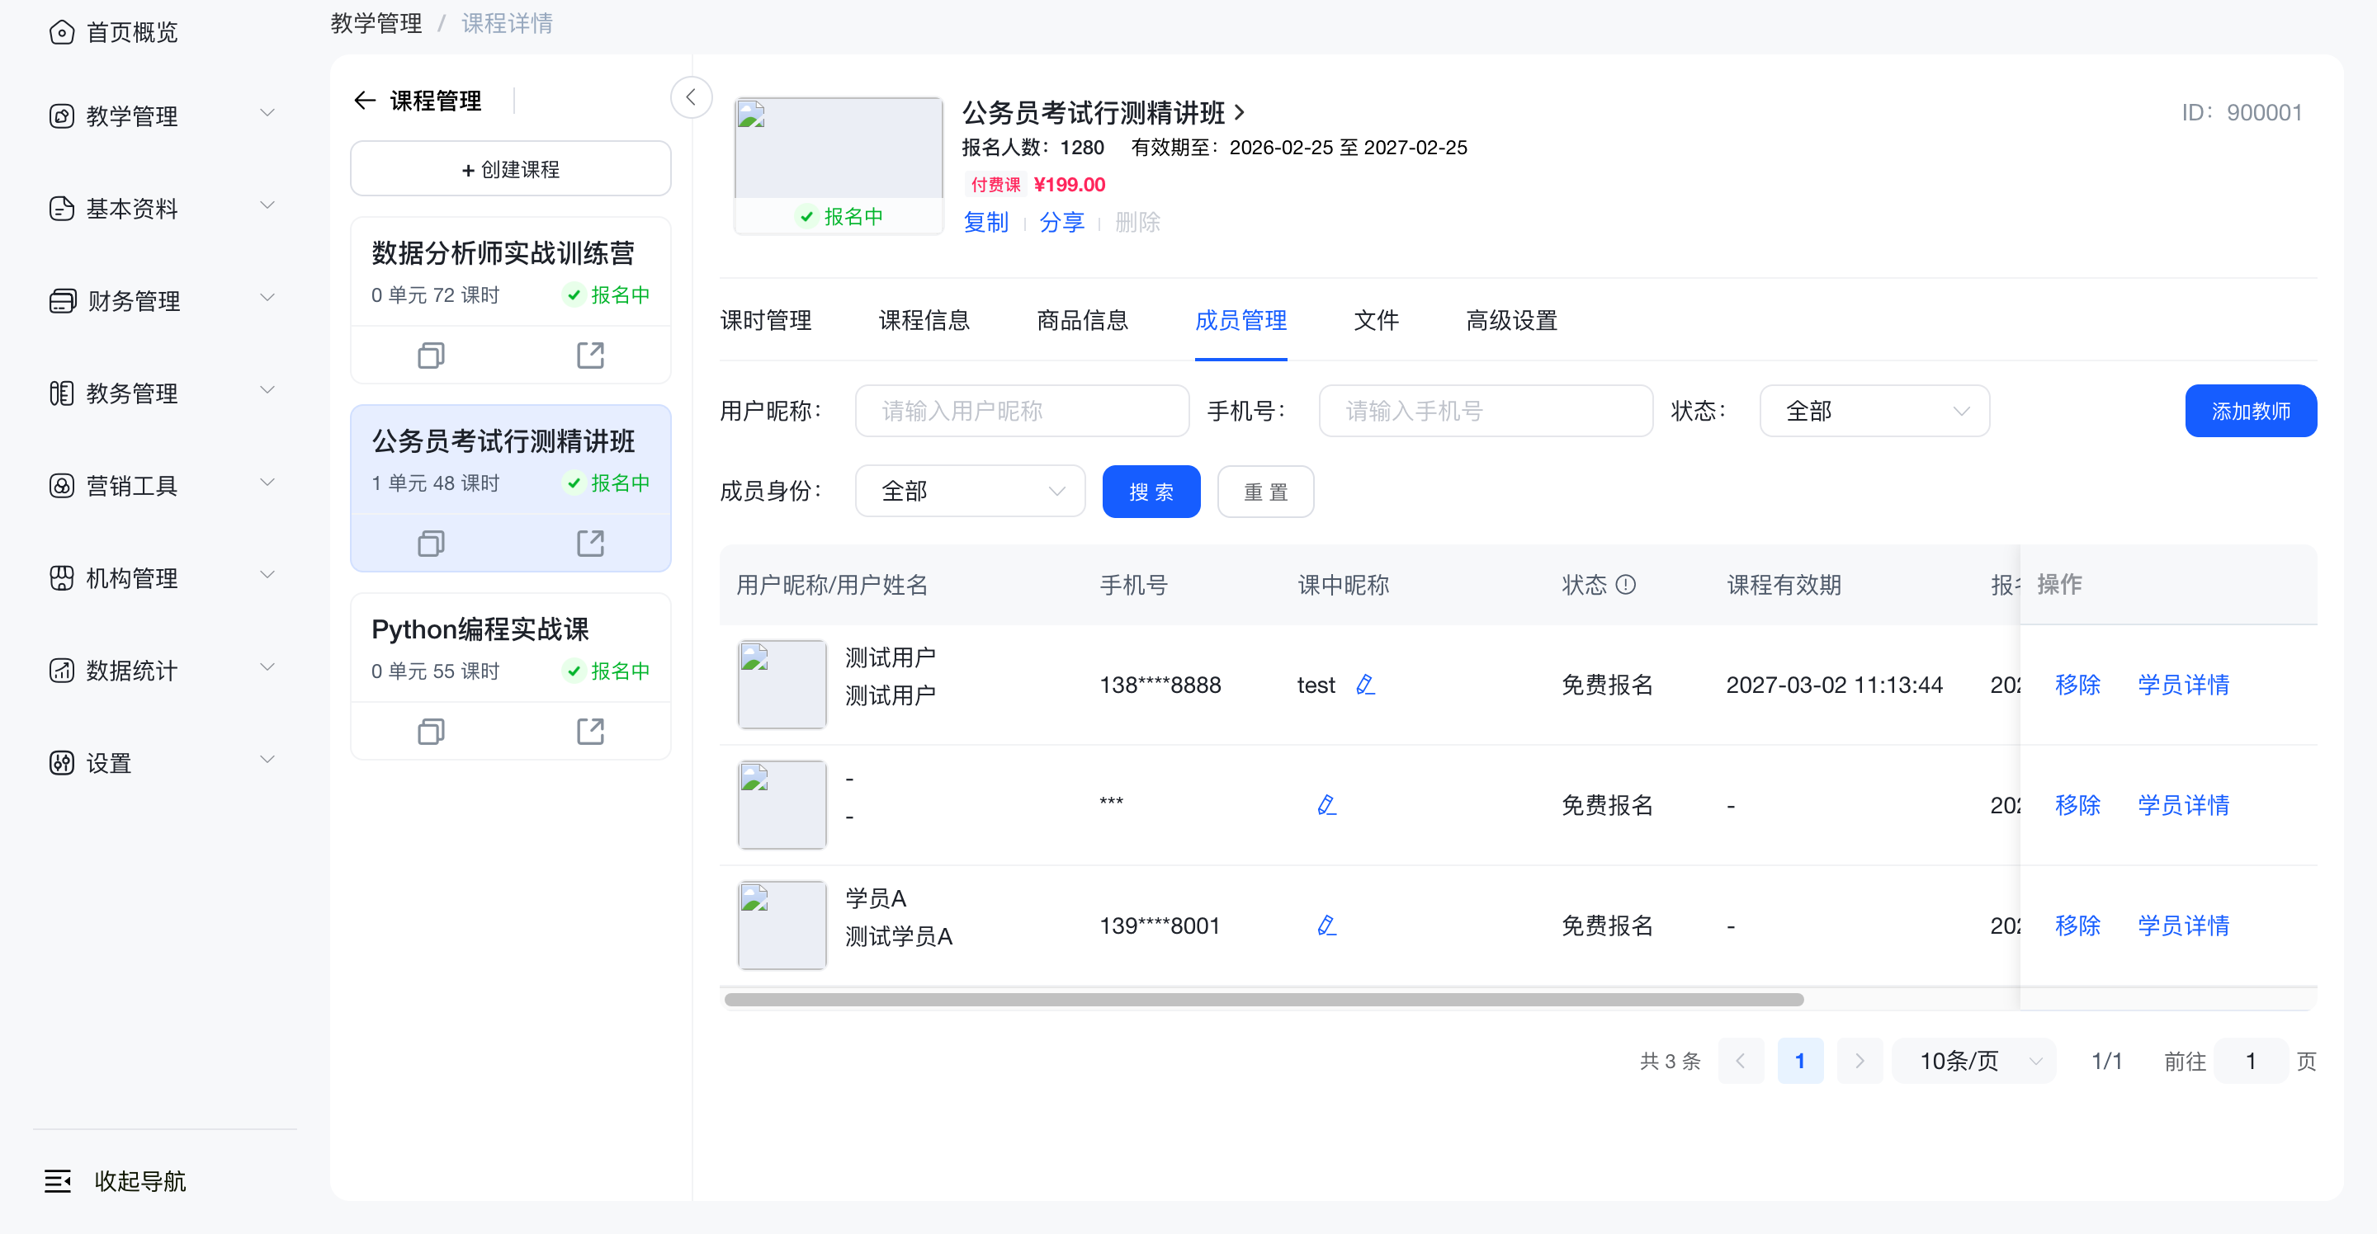Copy the 公务员考试行测精讲班 course card
This screenshot has height=1234, width=2377.
tap(431, 544)
